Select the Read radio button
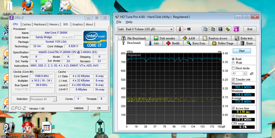Image resolution: width=275 pixels, height=138 pixels. coord(233,59)
